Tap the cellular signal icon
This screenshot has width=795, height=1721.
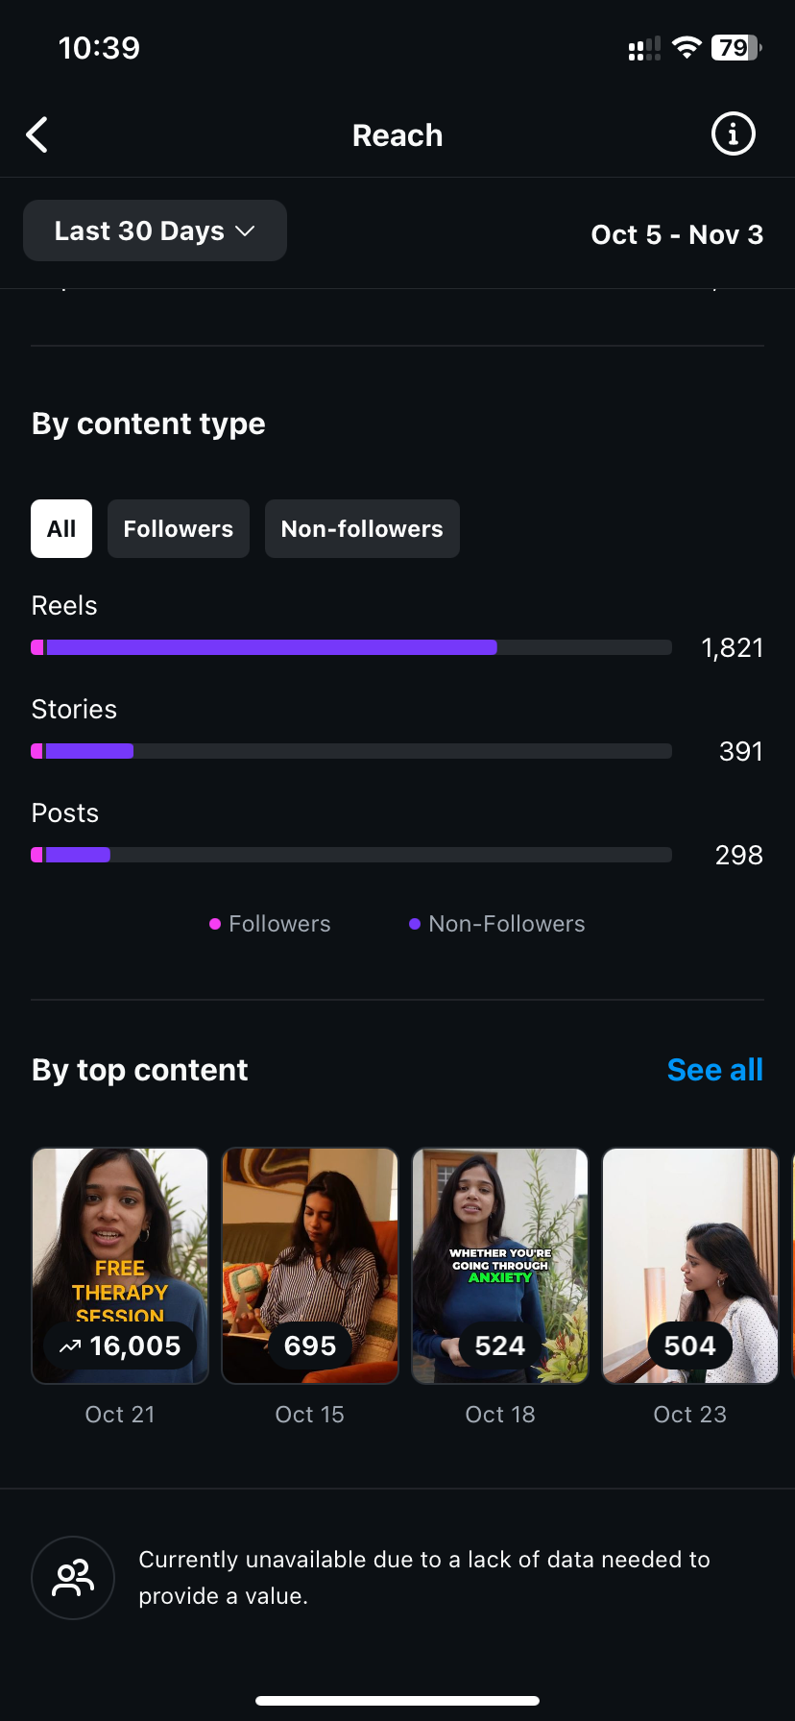(644, 49)
